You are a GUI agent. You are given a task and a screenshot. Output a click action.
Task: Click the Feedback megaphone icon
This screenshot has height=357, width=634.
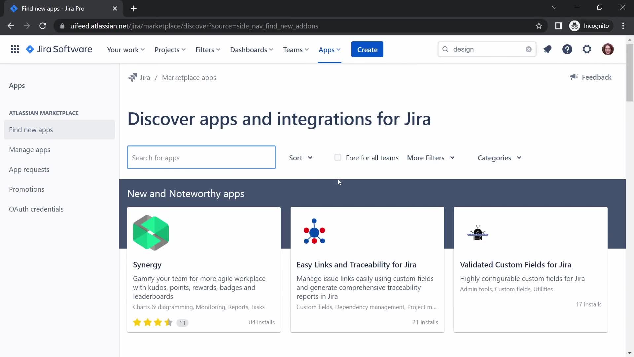coord(574,77)
